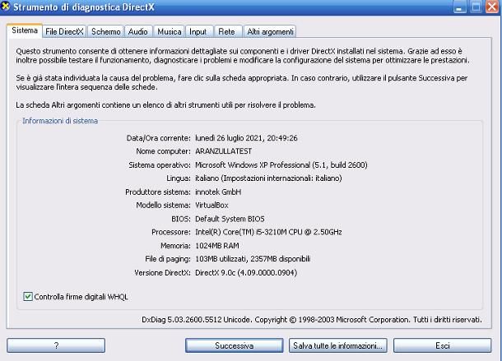This screenshot has width=502, height=361.
Task: Click BIOS value 'Default System BIOS'
Action: [x=230, y=219]
